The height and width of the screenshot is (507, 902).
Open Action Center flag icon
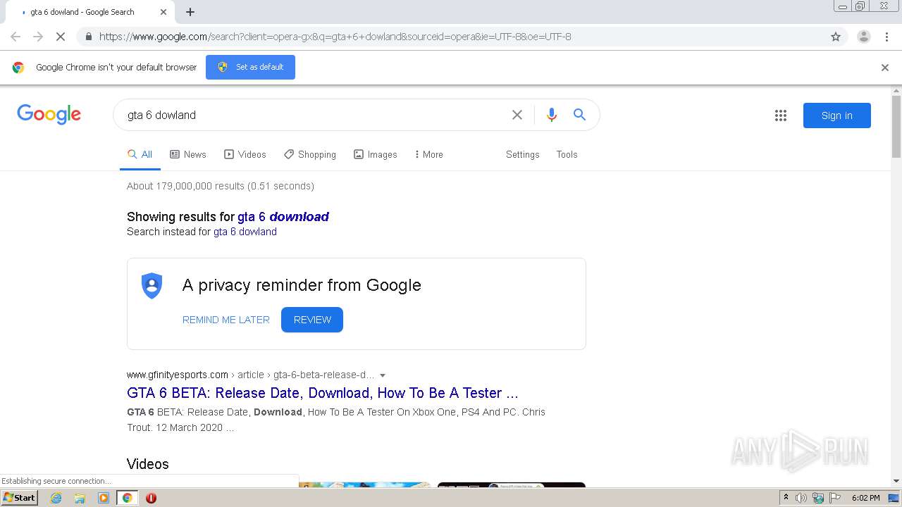click(835, 498)
